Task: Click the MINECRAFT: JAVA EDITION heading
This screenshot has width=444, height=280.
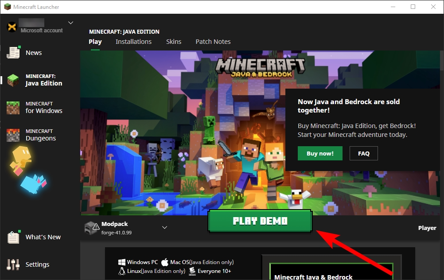Action: 125,32
